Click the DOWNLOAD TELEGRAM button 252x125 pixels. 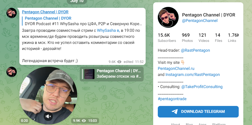point(198,112)
